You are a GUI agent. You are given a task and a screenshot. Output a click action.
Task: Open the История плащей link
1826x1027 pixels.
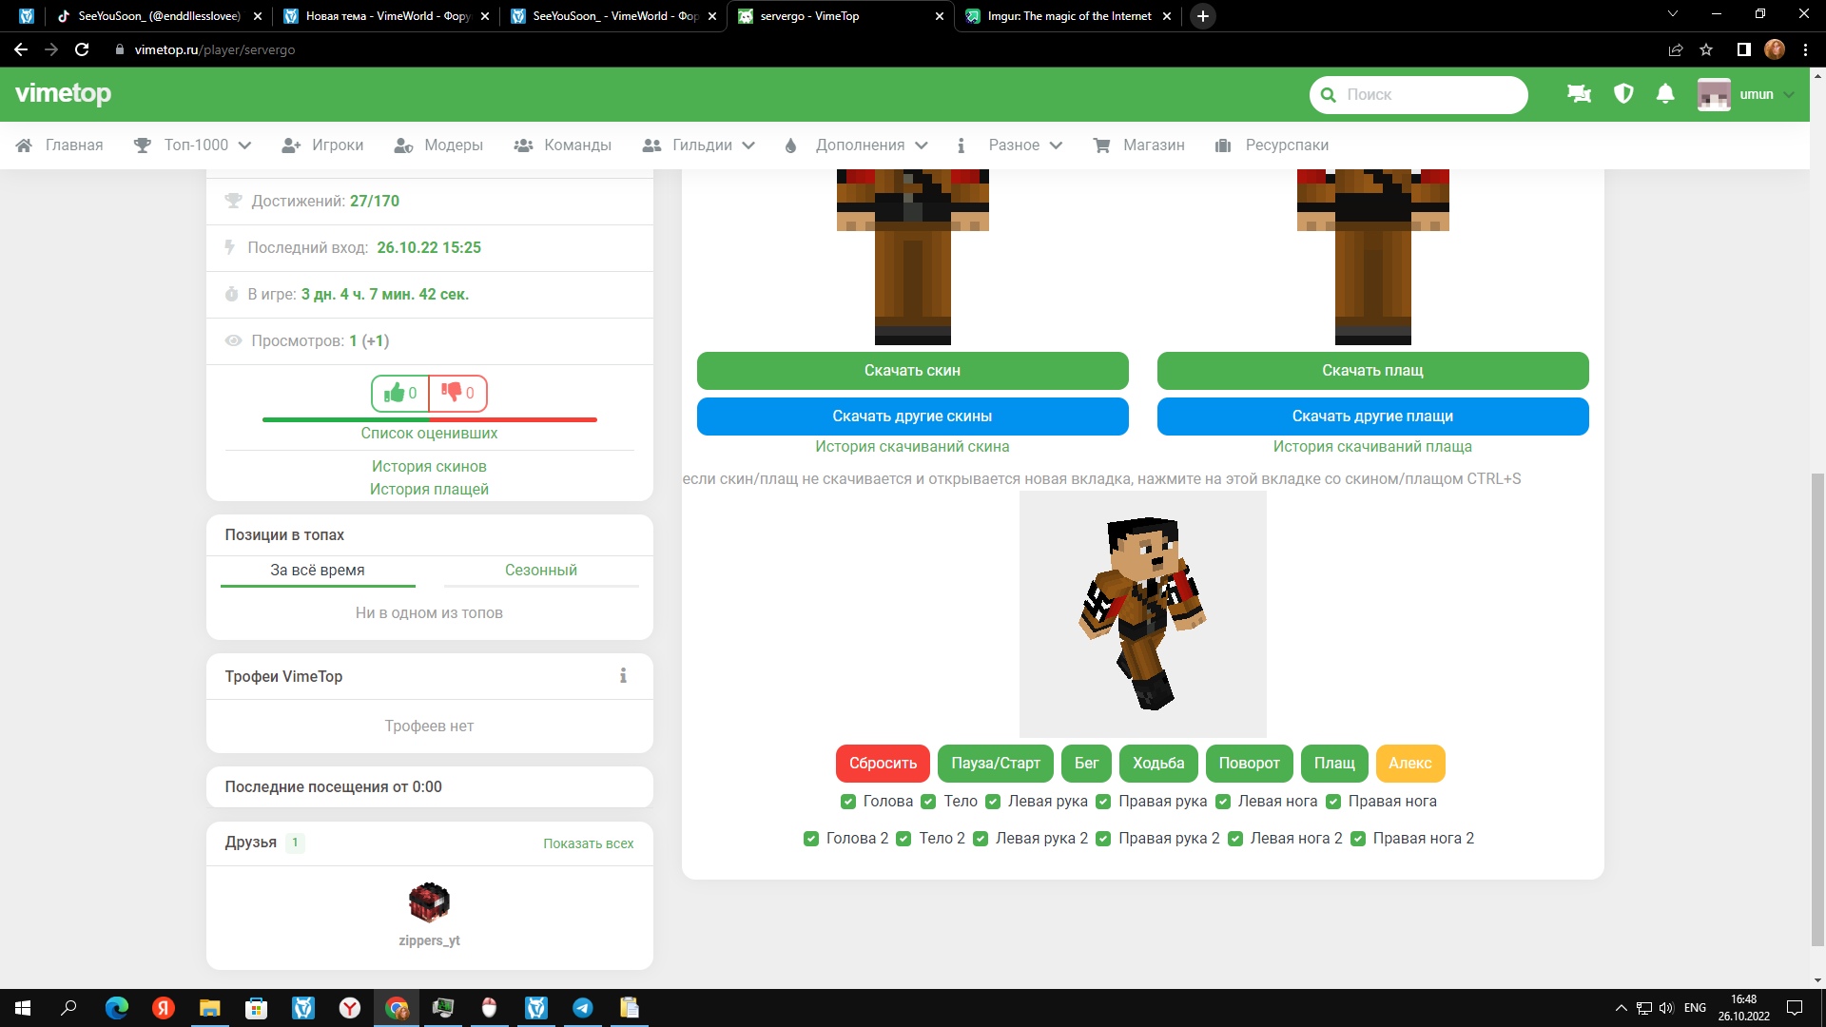[429, 490]
